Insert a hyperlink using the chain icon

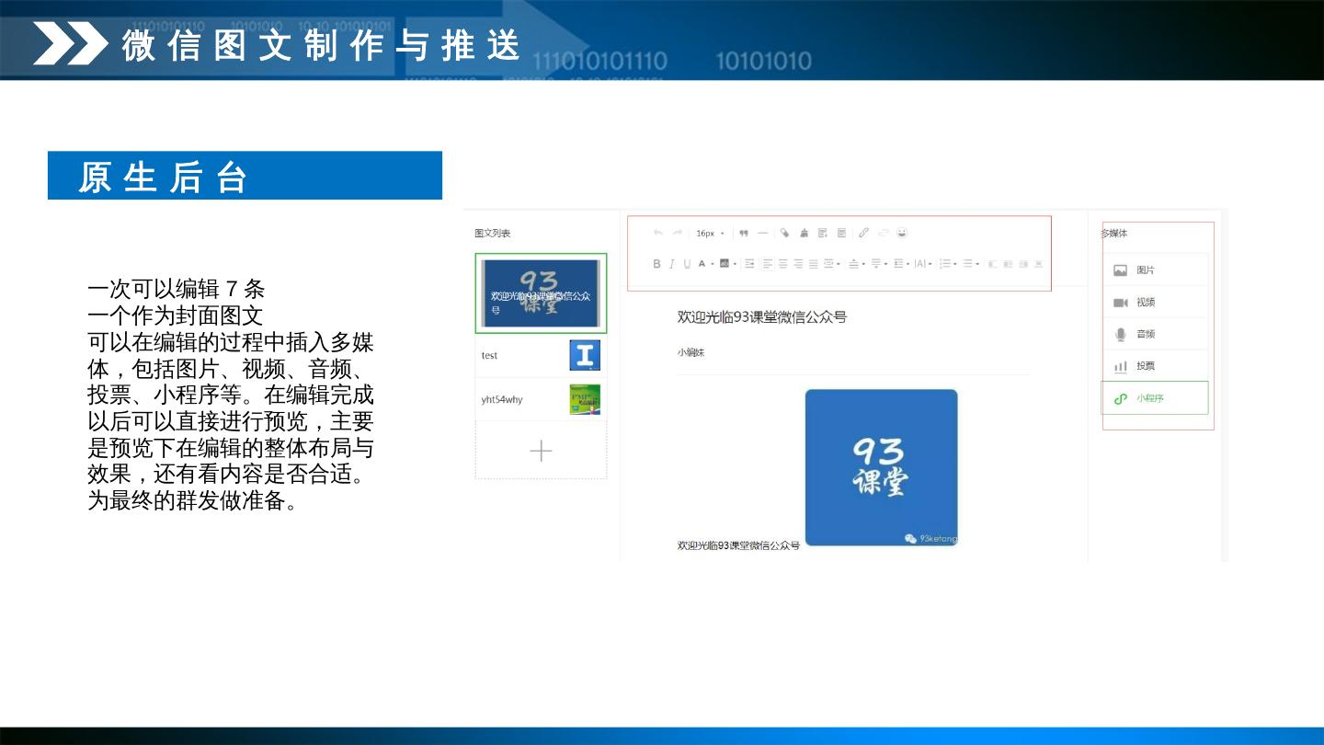click(863, 234)
